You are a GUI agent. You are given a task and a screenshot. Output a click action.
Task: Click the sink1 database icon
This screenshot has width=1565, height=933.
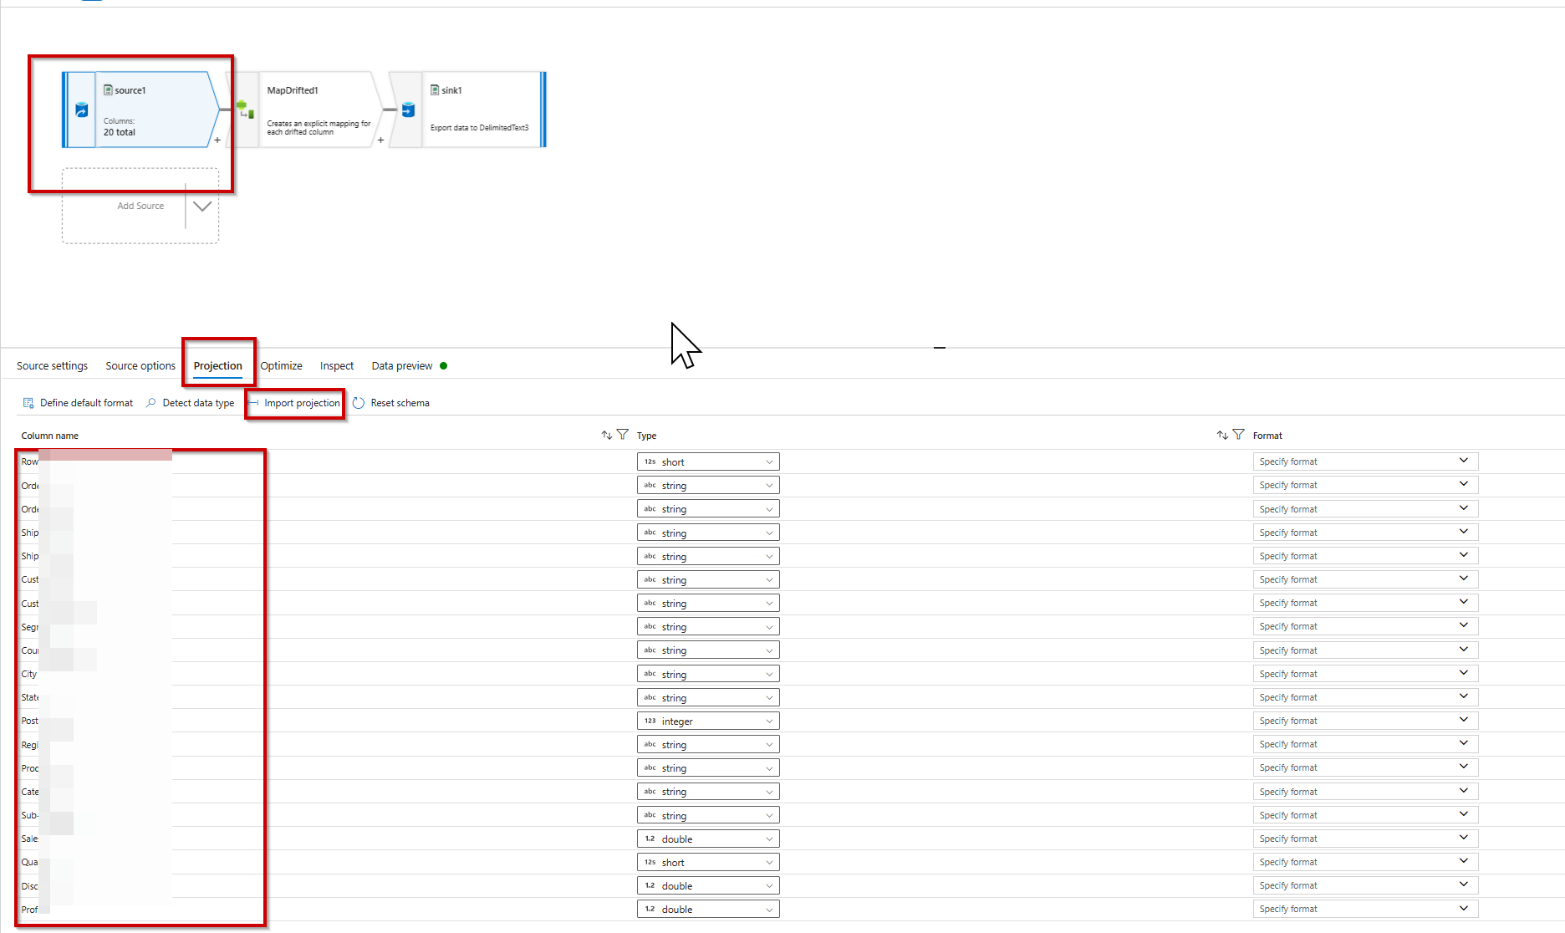pyautogui.click(x=408, y=110)
